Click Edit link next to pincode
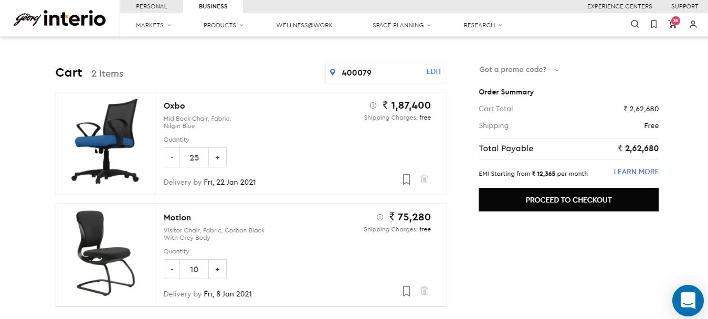This screenshot has height=319, width=708. point(434,72)
